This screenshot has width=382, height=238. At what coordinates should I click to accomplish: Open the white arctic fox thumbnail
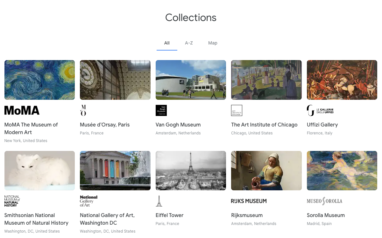[x=40, y=171]
